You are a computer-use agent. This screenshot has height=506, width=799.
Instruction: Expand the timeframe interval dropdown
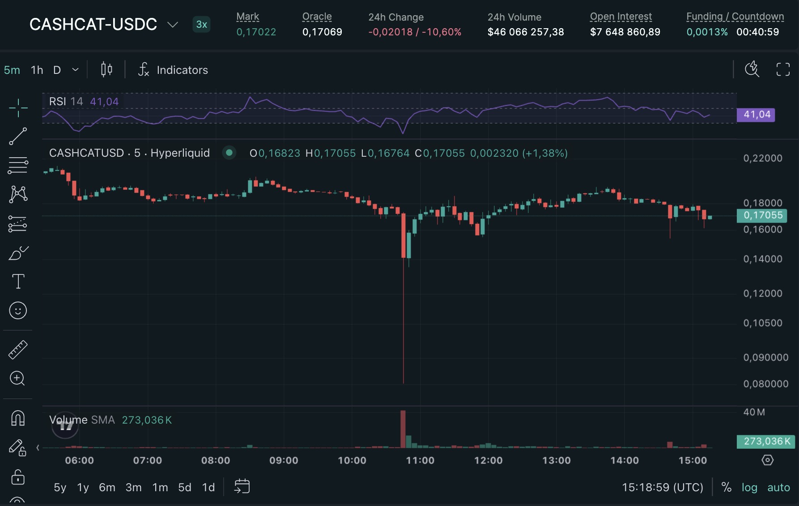tap(76, 70)
